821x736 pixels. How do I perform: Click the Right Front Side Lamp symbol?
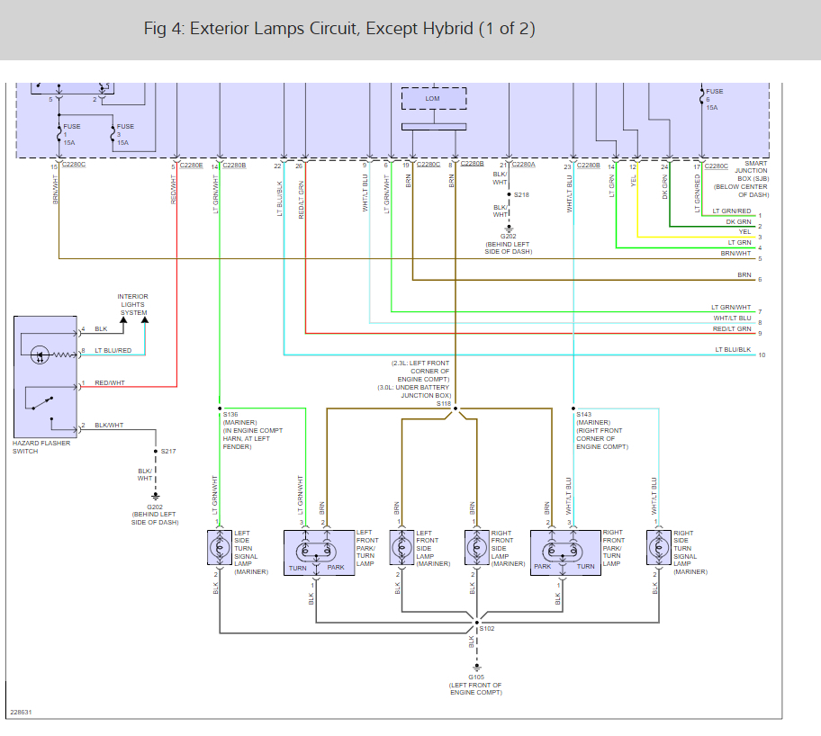tap(476, 548)
